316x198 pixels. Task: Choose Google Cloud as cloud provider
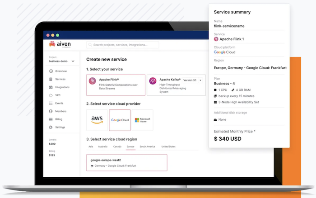(120, 120)
